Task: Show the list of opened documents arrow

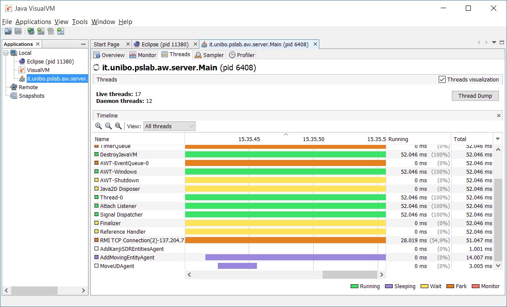Action: click(494, 42)
